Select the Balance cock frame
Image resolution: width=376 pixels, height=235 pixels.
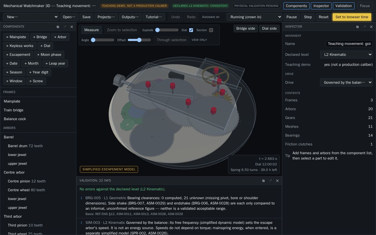(38, 119)
